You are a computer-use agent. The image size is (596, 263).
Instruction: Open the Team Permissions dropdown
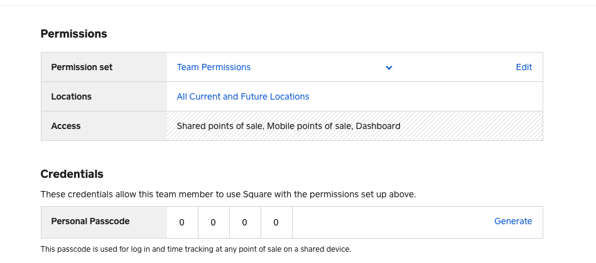point(214,67)
